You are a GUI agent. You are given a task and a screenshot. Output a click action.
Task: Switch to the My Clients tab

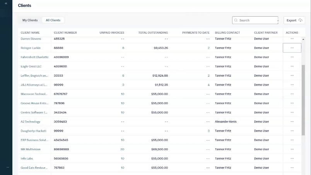(x=30, y=20)
